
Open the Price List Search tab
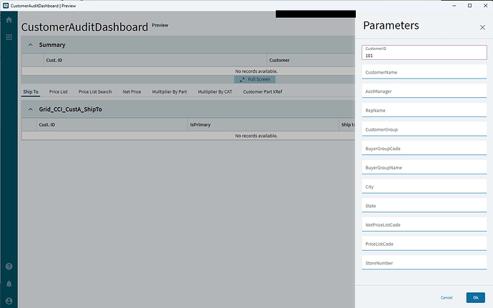[x=95, y=92]
